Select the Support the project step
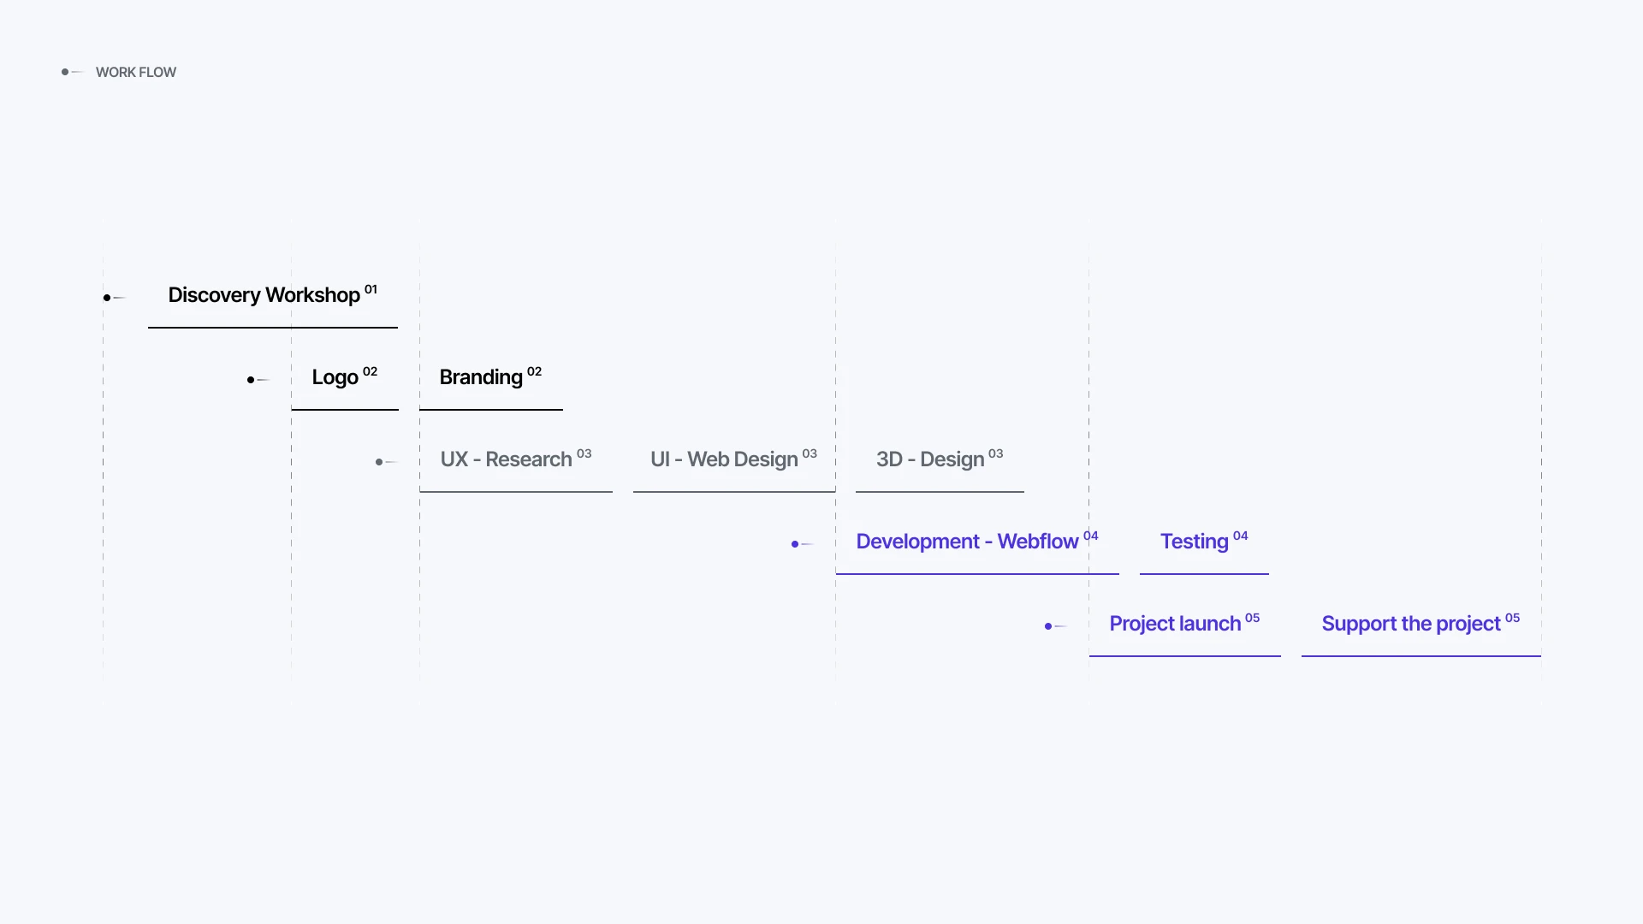The width and height of the screenshot is (1643, 924). tap(1411, 624)
